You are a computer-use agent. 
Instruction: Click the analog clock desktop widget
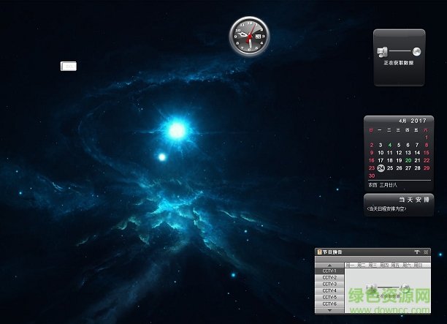click(250, 36)
